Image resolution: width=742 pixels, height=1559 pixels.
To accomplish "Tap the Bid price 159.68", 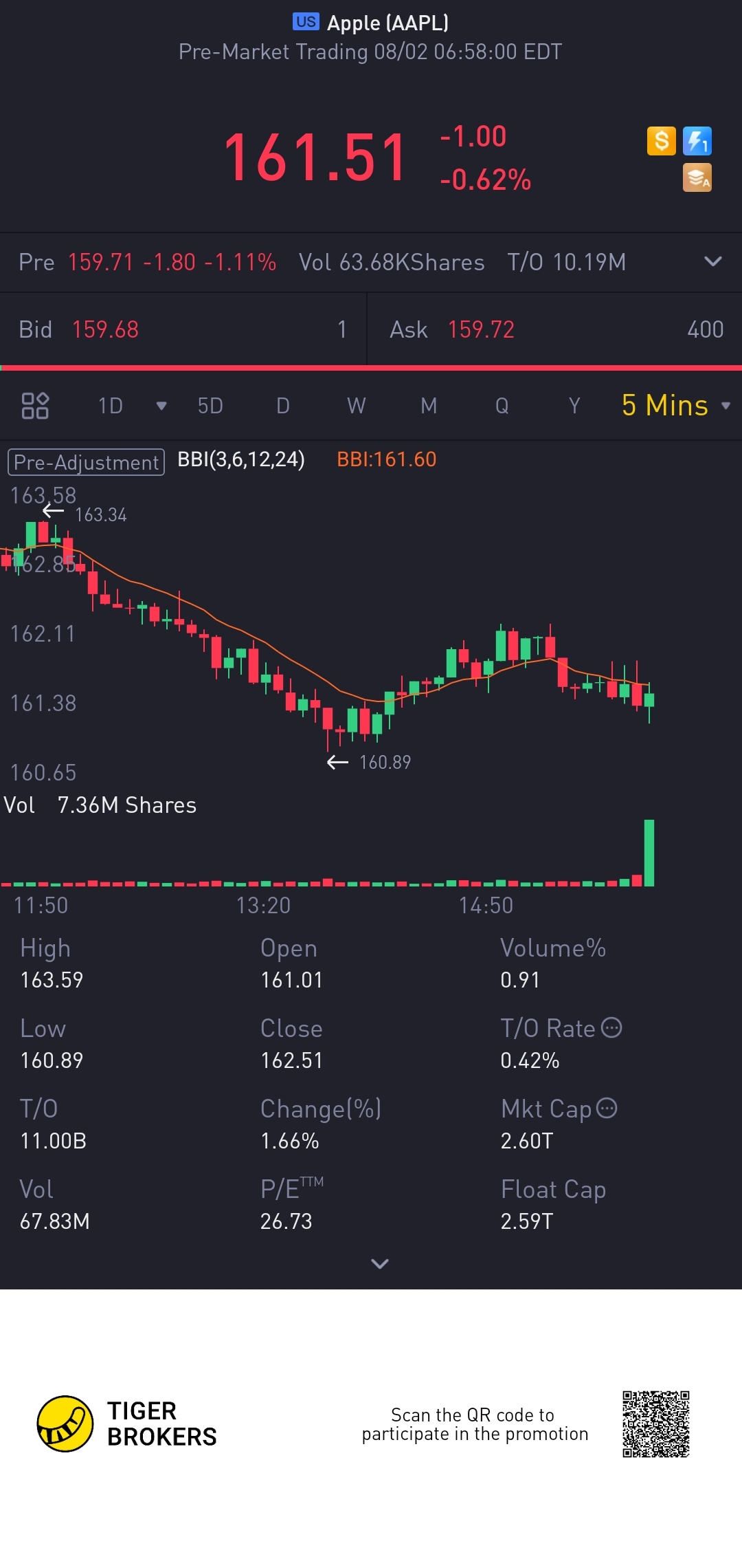I will point(105,329).
